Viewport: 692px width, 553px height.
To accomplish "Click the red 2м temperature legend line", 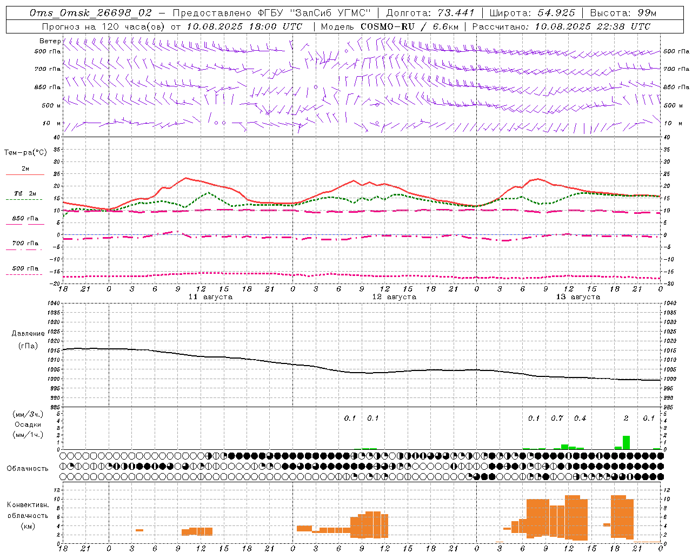I will tap(25, 174).
